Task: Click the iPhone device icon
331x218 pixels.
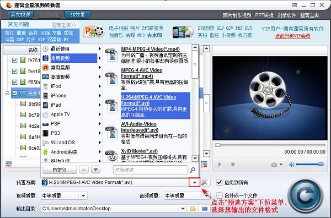Action: [46, 96]
